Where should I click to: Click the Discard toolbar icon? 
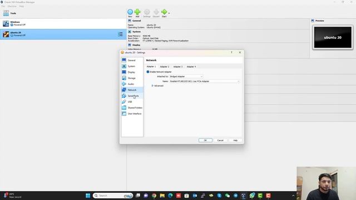pyautogui.click(x=156, y=12)
